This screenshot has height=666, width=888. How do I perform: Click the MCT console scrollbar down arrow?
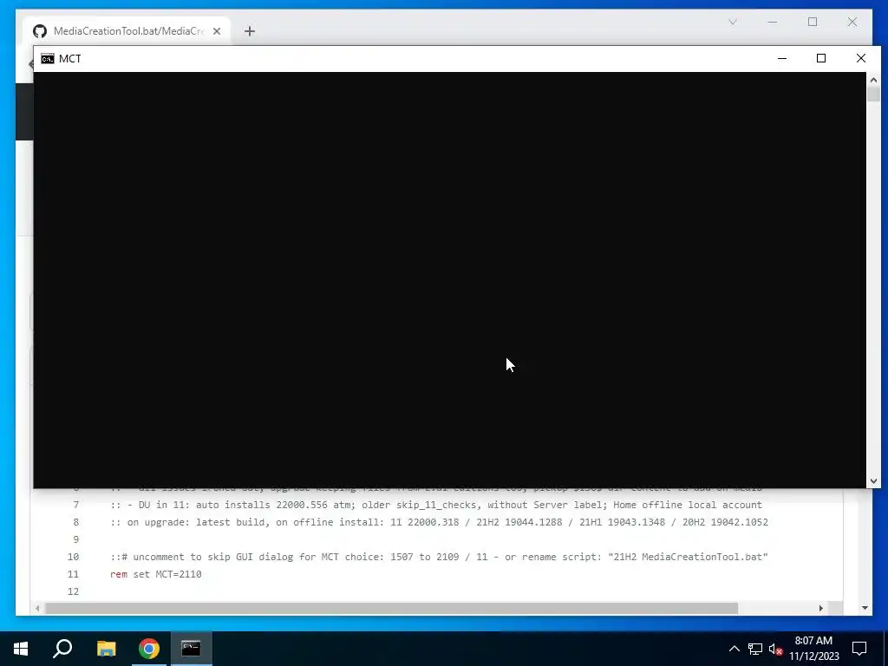(873, 480)
